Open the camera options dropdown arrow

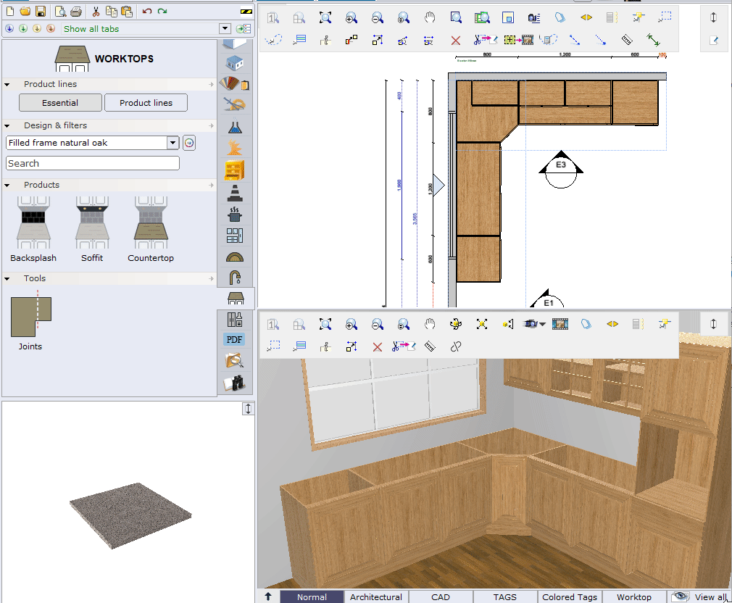[x=542, y=324]
